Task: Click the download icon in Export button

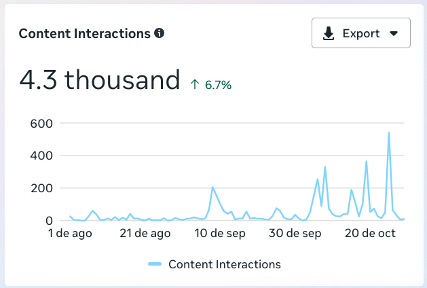Action: tap(329, 33)
